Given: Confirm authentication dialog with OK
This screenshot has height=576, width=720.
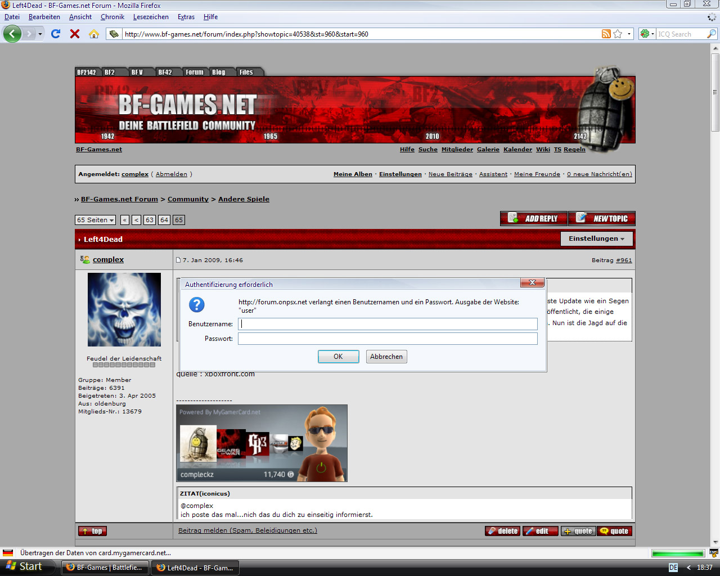Looking at the screenshot, I should (x=338, y=357).
